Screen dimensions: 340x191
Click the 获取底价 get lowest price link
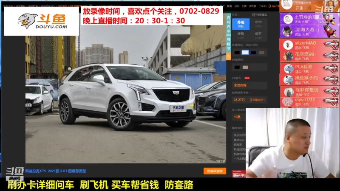click(259, 100)
